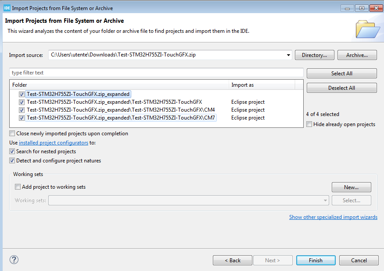Click the Select All button

[x=341, y=73]
